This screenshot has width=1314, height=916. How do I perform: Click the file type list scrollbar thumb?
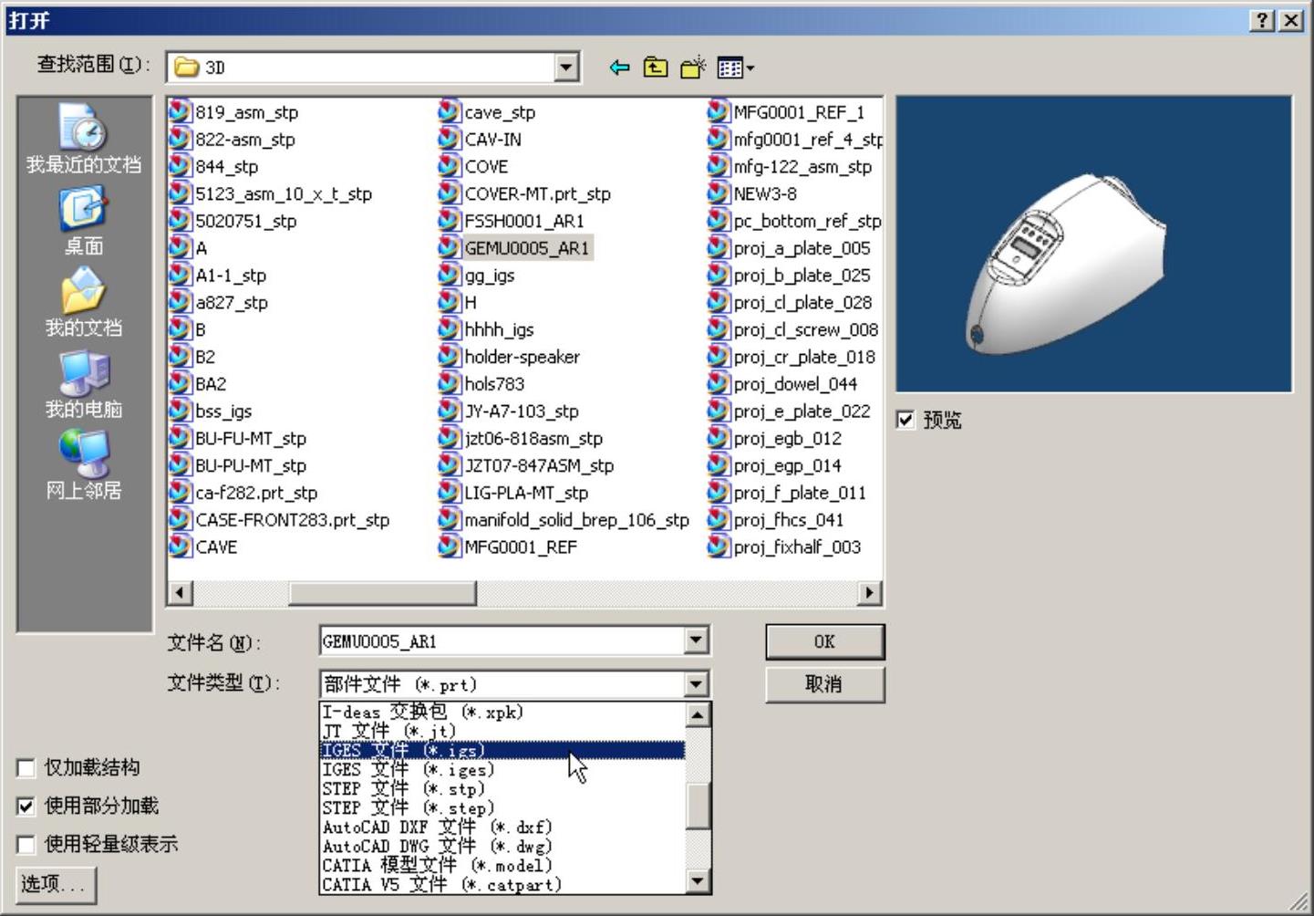coord(698,806)
